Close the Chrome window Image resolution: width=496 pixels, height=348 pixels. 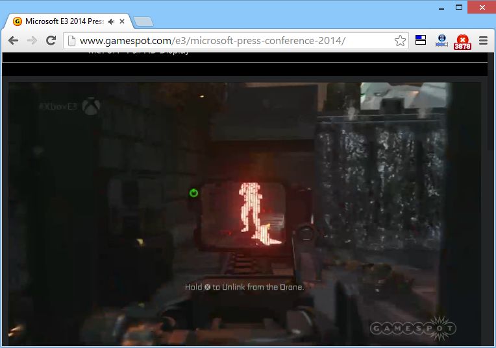click(482, 7)
